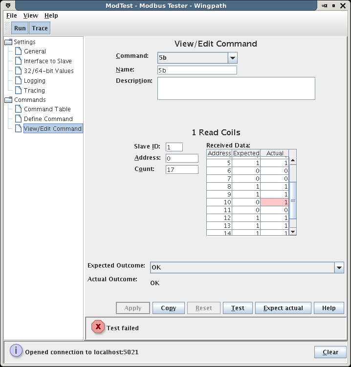351x367 pixels.
Task: Click the document icon beside Logging
Action: point(18,80)
